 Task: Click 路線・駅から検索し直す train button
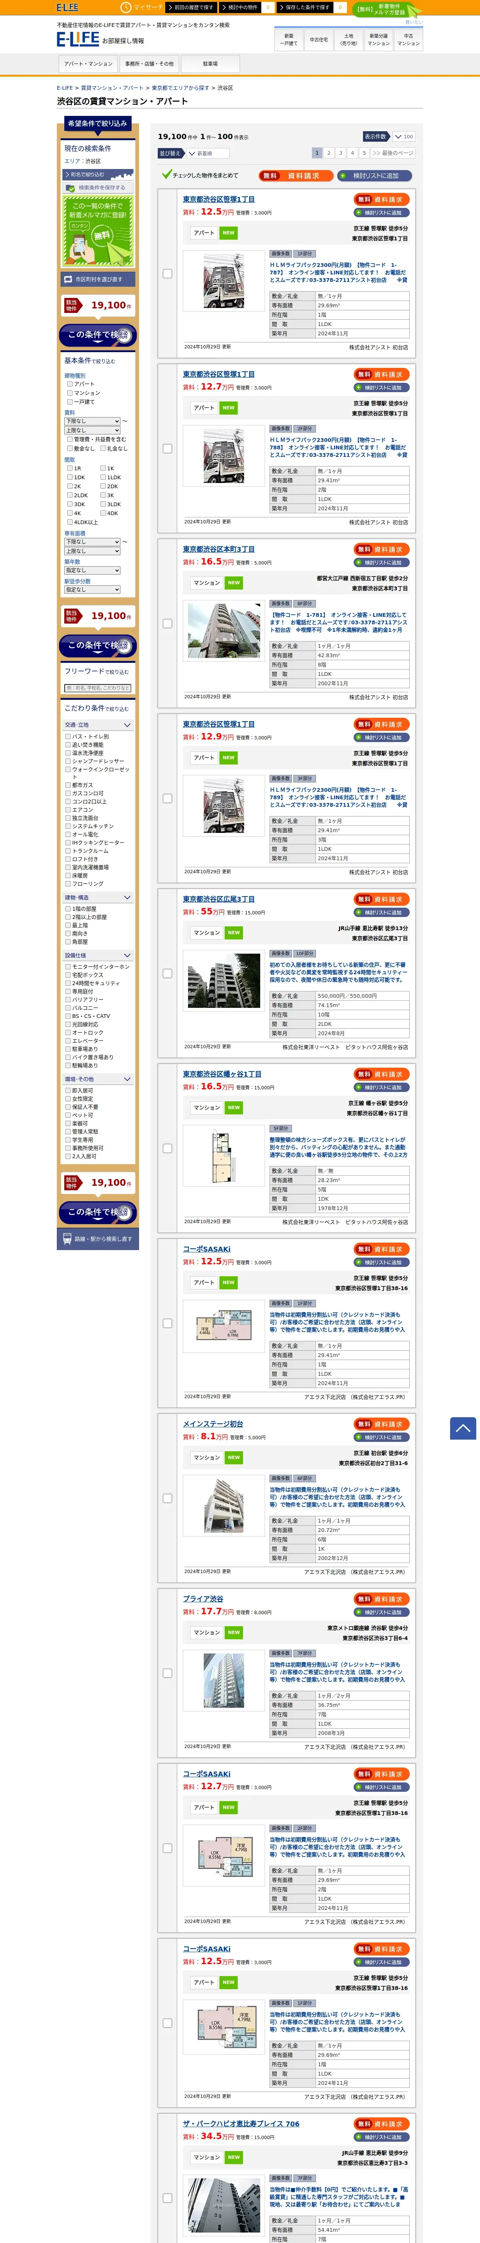98,1238
